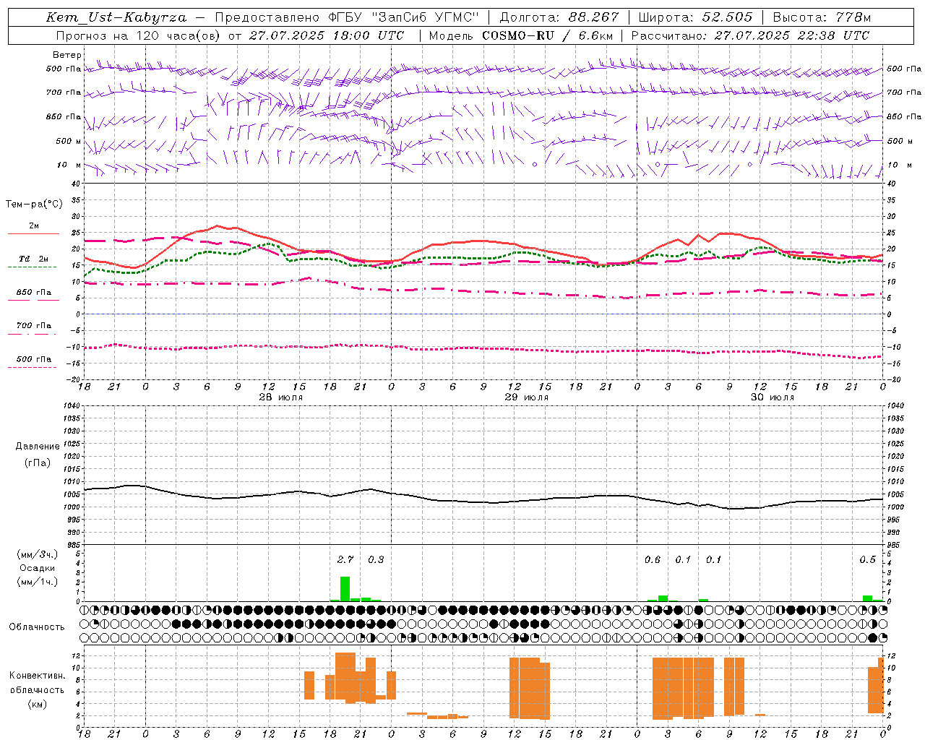Click the precipitation value 0.5
The image size is (925, 740).
[867, 559]
